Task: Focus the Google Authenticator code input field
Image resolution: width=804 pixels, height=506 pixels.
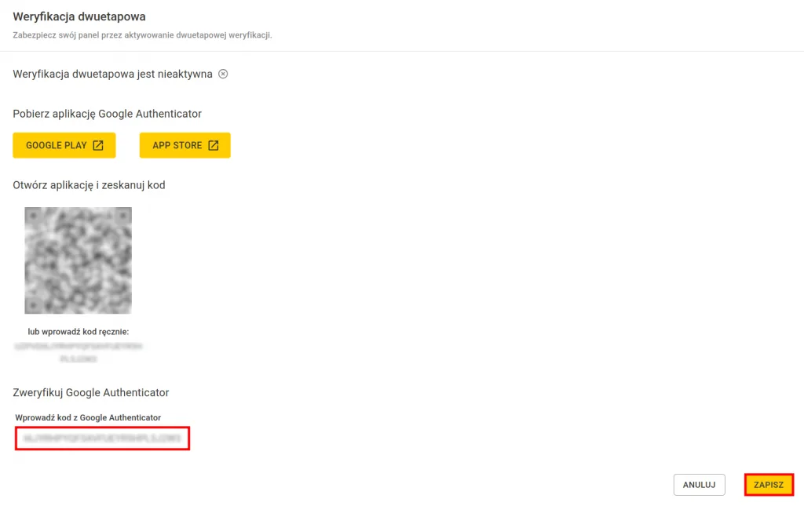Action: click(103, 439)
